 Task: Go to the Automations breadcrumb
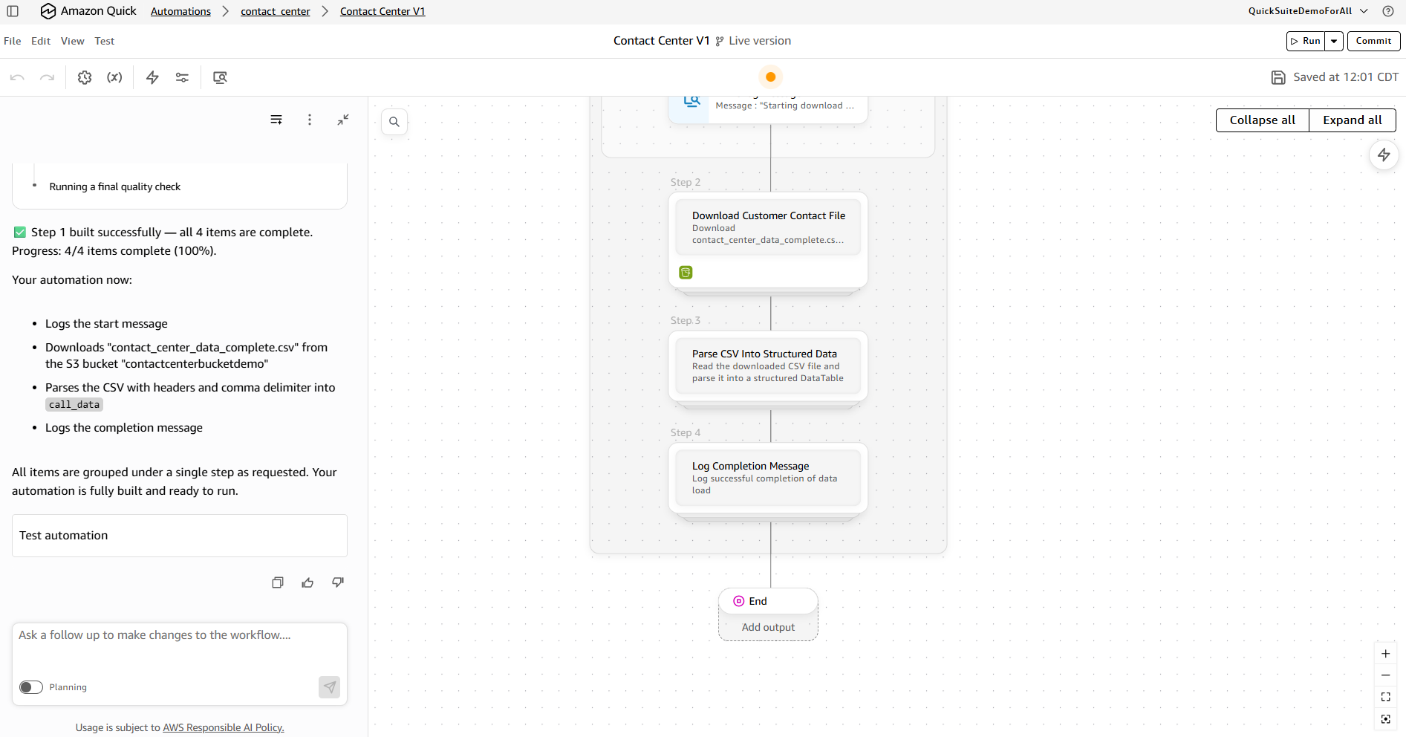click(180, 11)
